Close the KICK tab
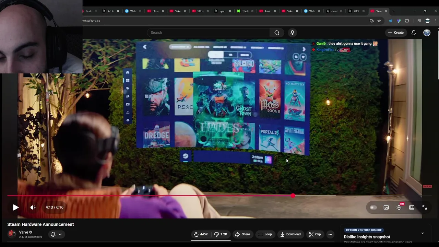The height and width of the screenshot is (247, 439). 364,11
